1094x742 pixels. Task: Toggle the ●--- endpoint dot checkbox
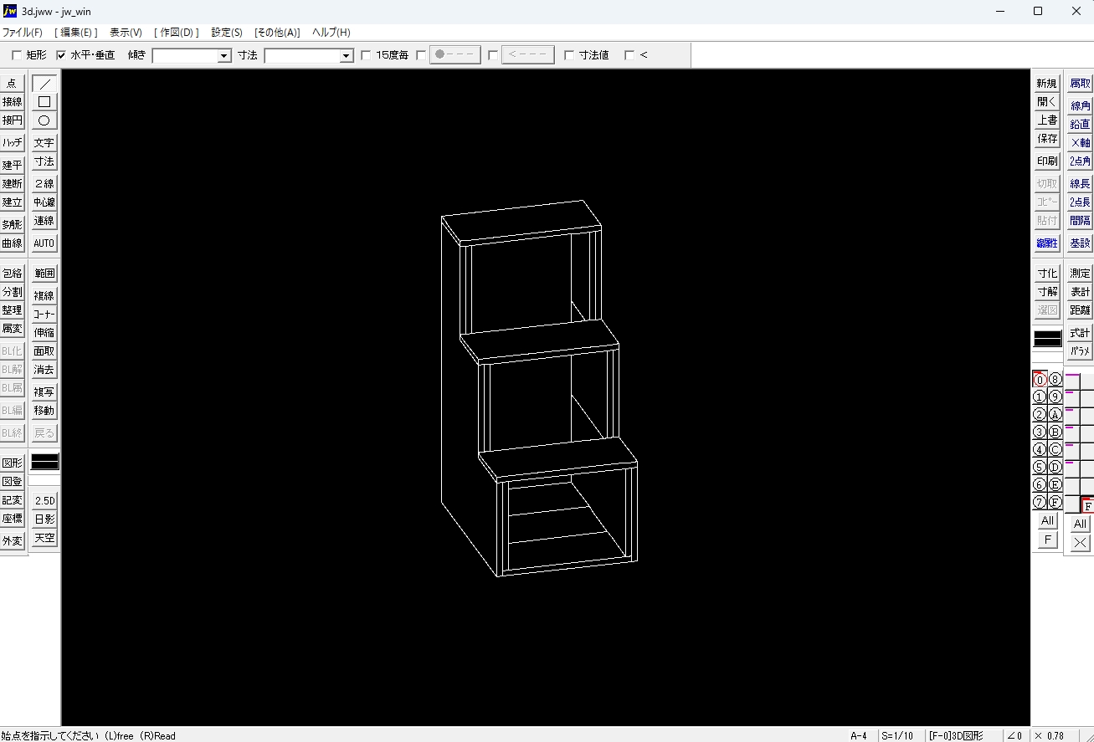[421, 55]
